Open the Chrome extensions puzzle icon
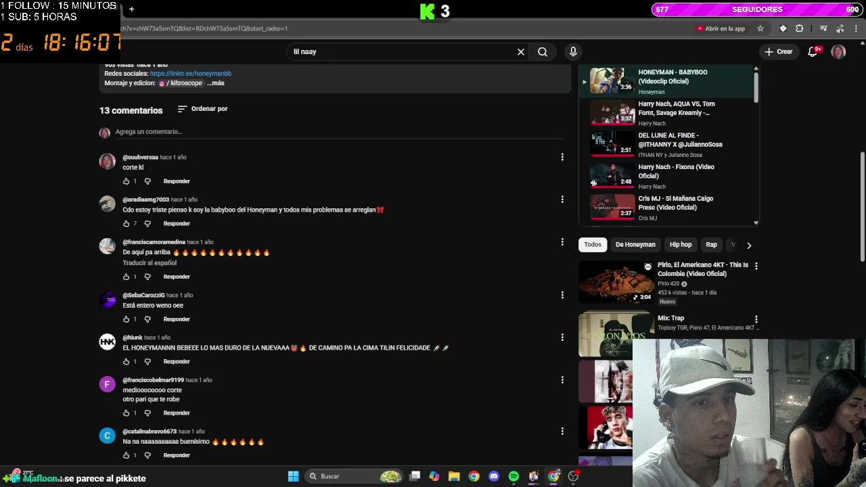This screenshot has height=487, width=866. (x=800, y=28)
